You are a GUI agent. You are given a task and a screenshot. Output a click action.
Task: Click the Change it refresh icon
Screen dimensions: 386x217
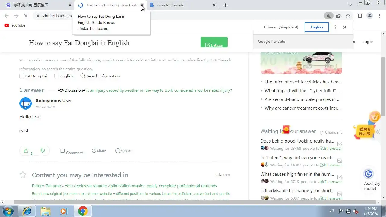[321, 133]
